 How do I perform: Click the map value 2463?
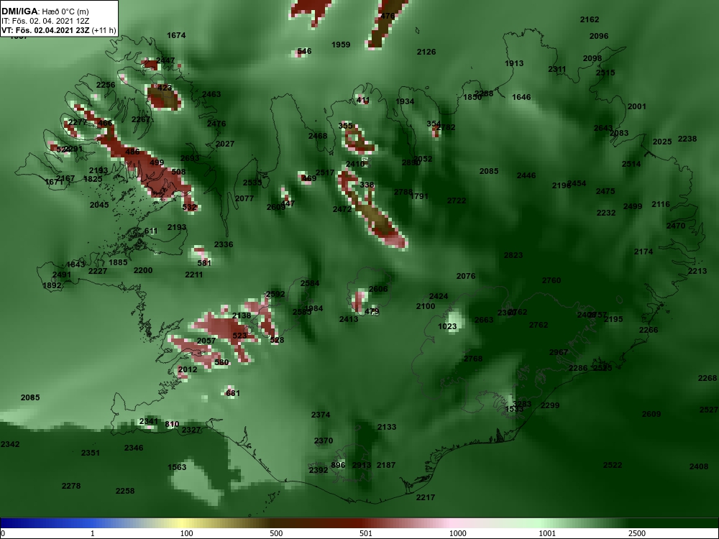[x=211, y=94]
